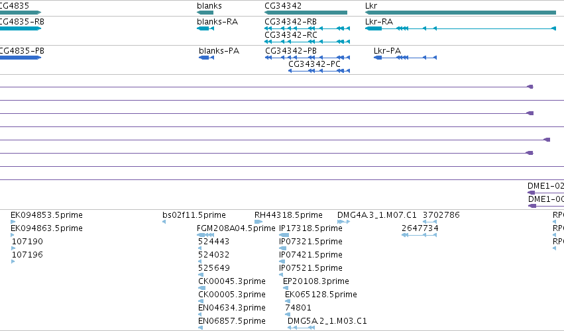Click the FGM208A04.5prime EST label
This screenshot has width=564, height=331.
coord(236,228)
